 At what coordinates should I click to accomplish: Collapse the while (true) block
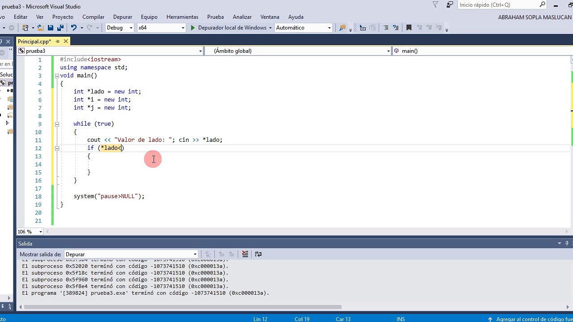(x=57, y=124)
